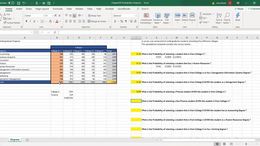Increase font size with larger A
Screen dimensions: 260x146
[x=56, y=15]
